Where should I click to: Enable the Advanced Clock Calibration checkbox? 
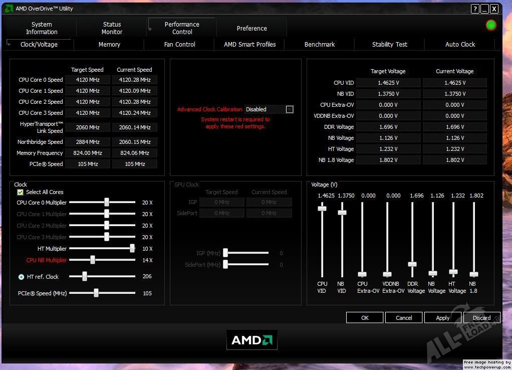point(290,109)
